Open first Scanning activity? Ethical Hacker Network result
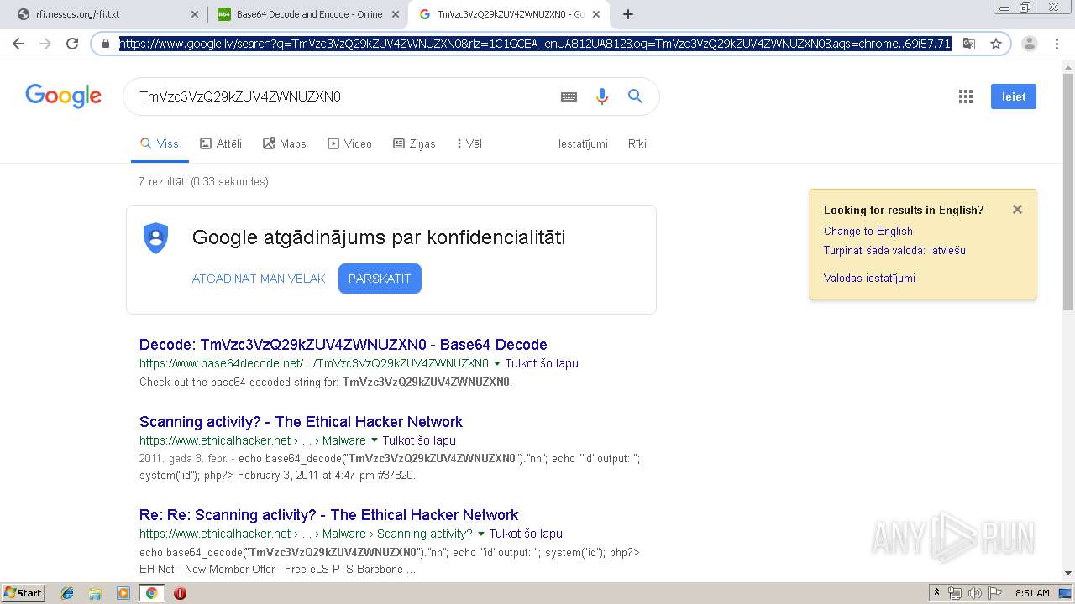 tap(301, 422)
